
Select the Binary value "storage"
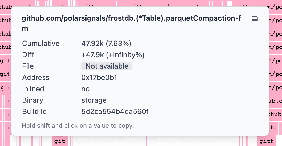point(94,100)
